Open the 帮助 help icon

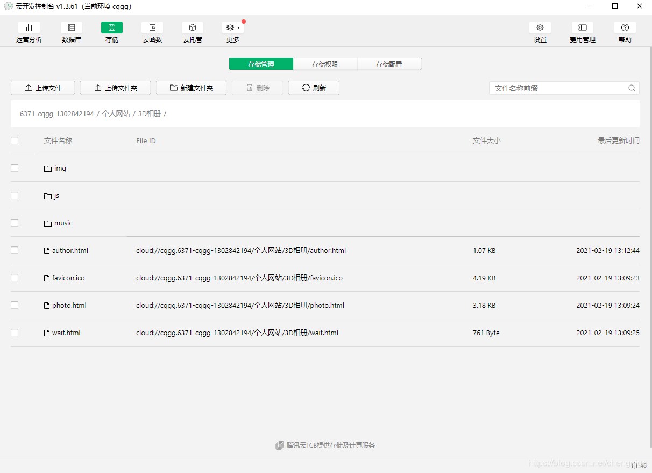click(x=625, y=27)
